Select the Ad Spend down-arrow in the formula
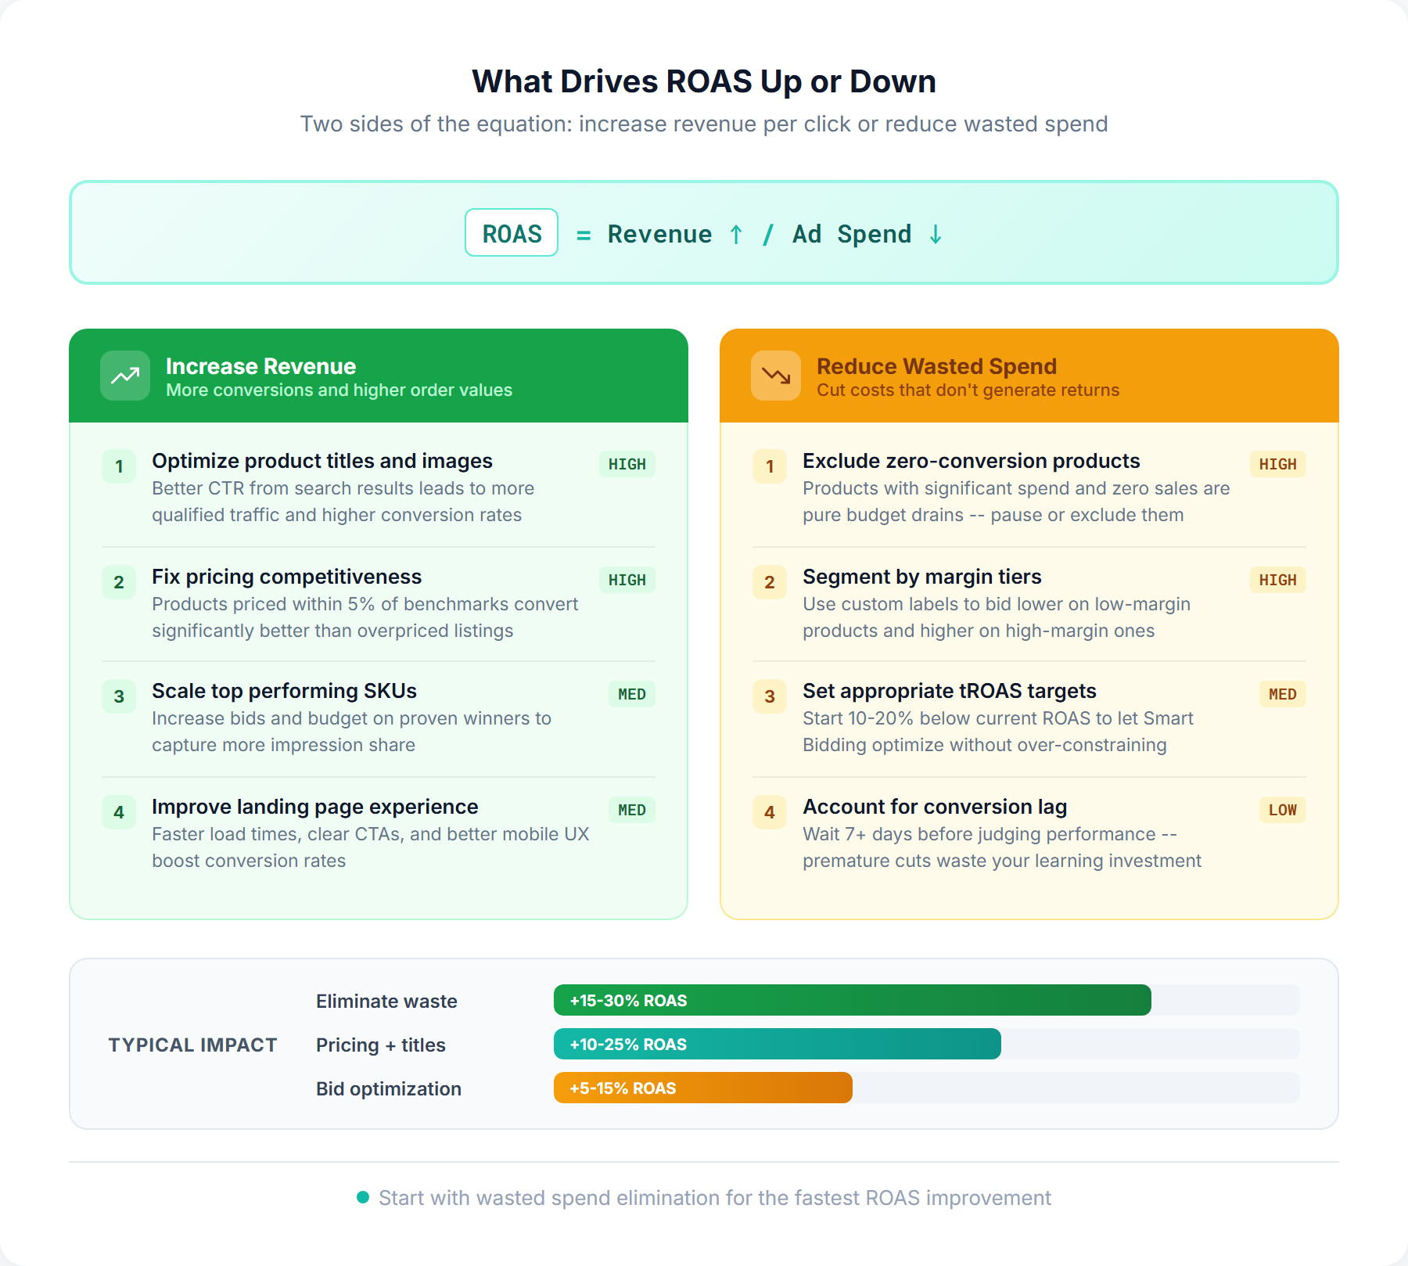Viewport: 1408px width, 1266px height. [934, 233]
